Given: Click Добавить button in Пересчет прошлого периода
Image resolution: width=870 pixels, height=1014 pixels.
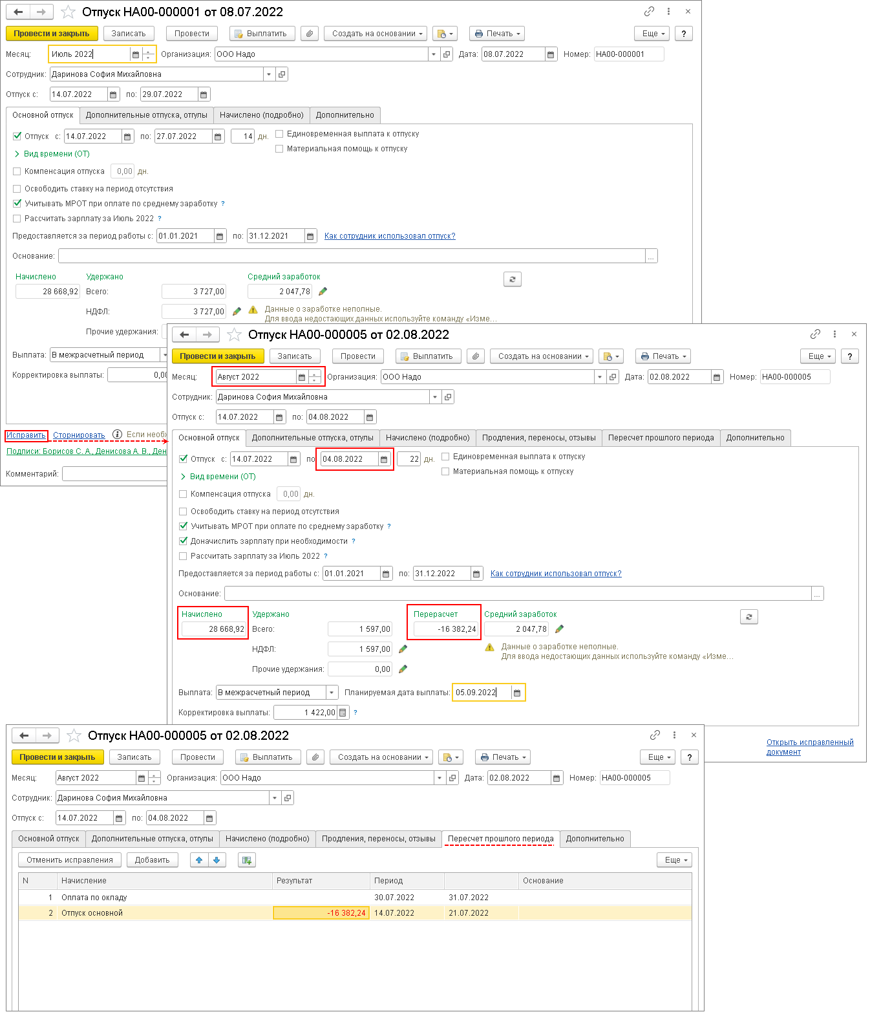Looking at the screenshot, I should (153, 860).
